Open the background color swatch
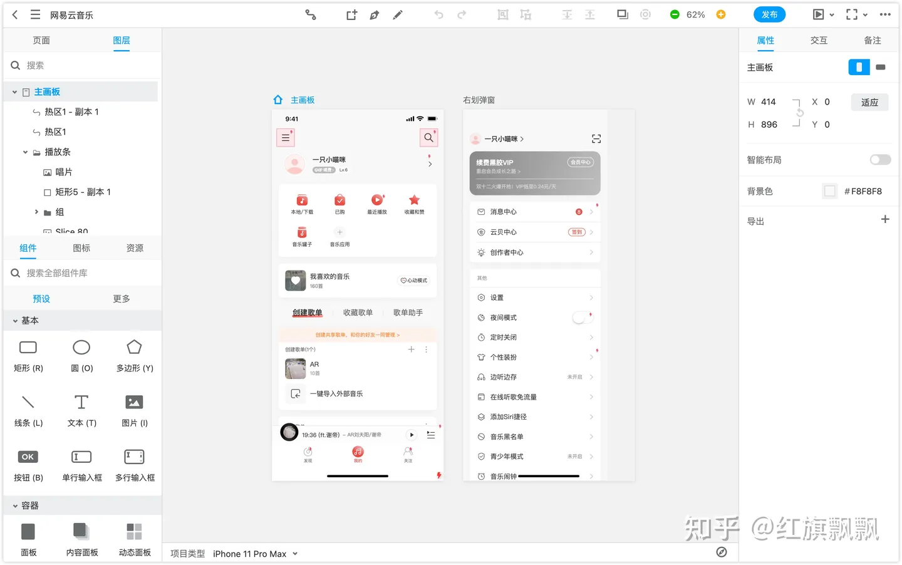902x565 pixels. point(830,191)
